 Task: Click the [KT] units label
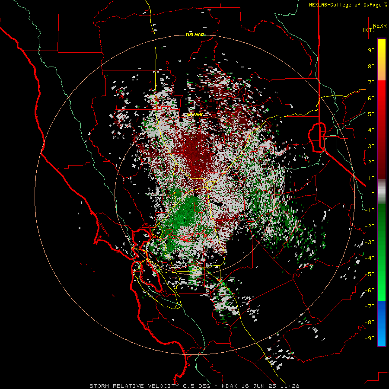coord(369,30)
